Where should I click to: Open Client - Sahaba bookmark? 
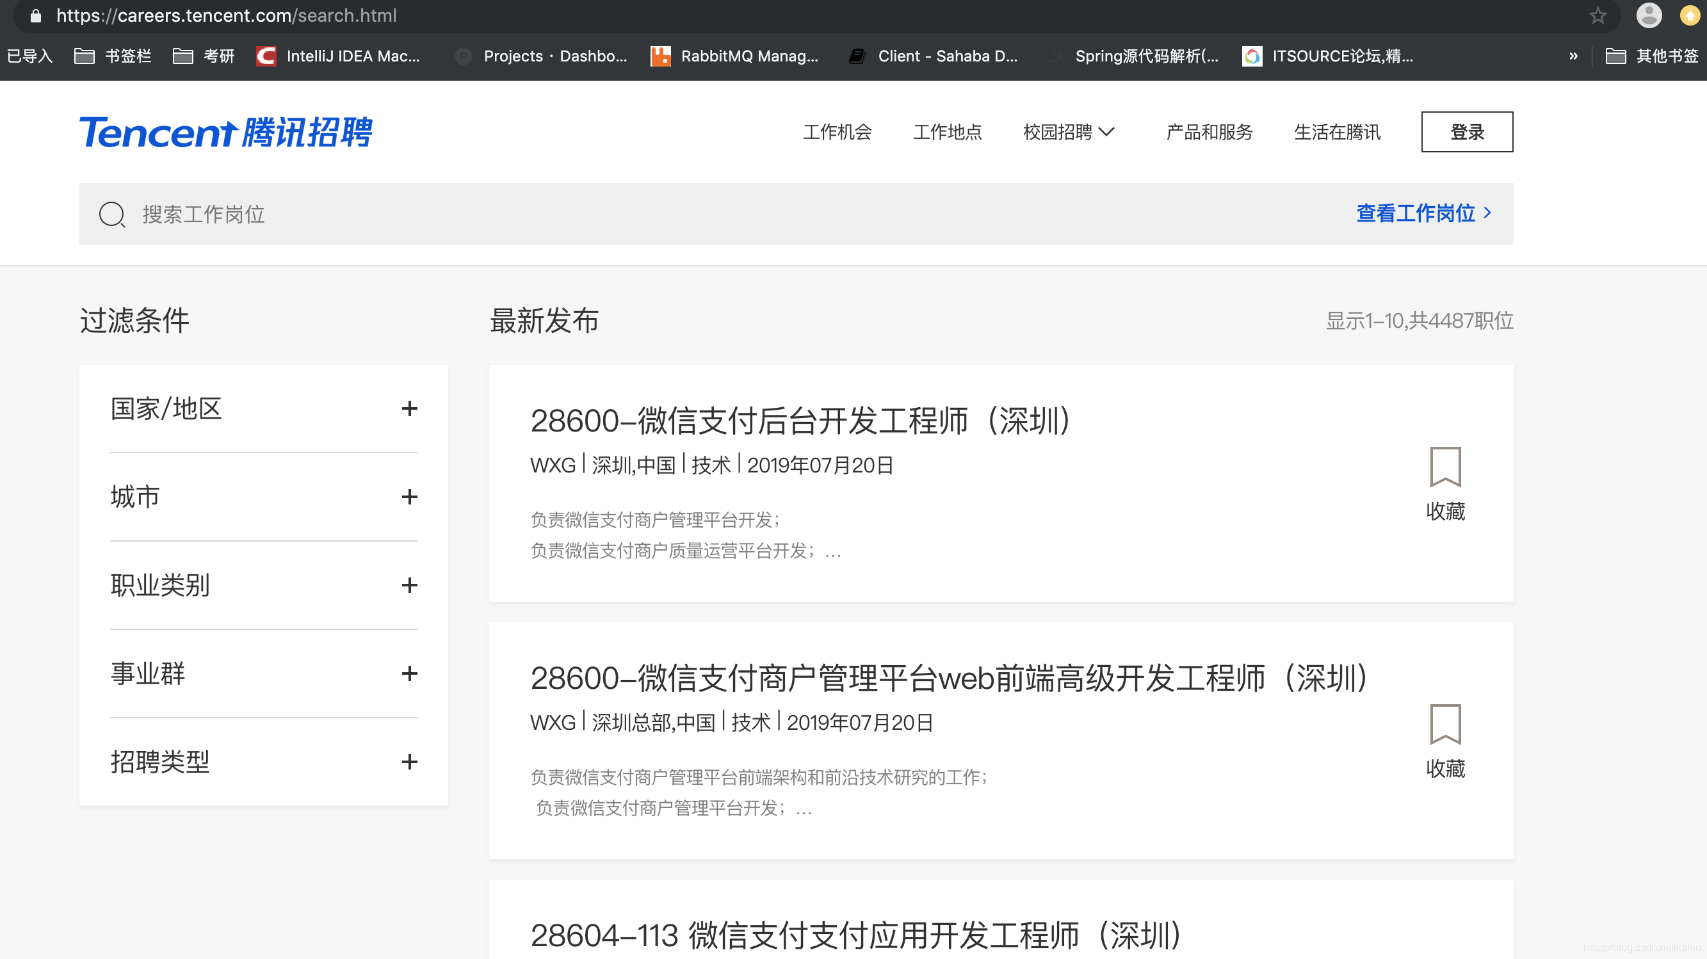coord(934,56)
